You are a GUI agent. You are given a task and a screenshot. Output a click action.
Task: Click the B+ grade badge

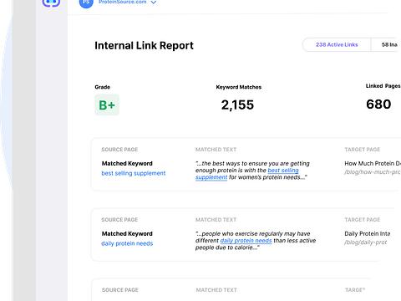[x=107, y=105]
